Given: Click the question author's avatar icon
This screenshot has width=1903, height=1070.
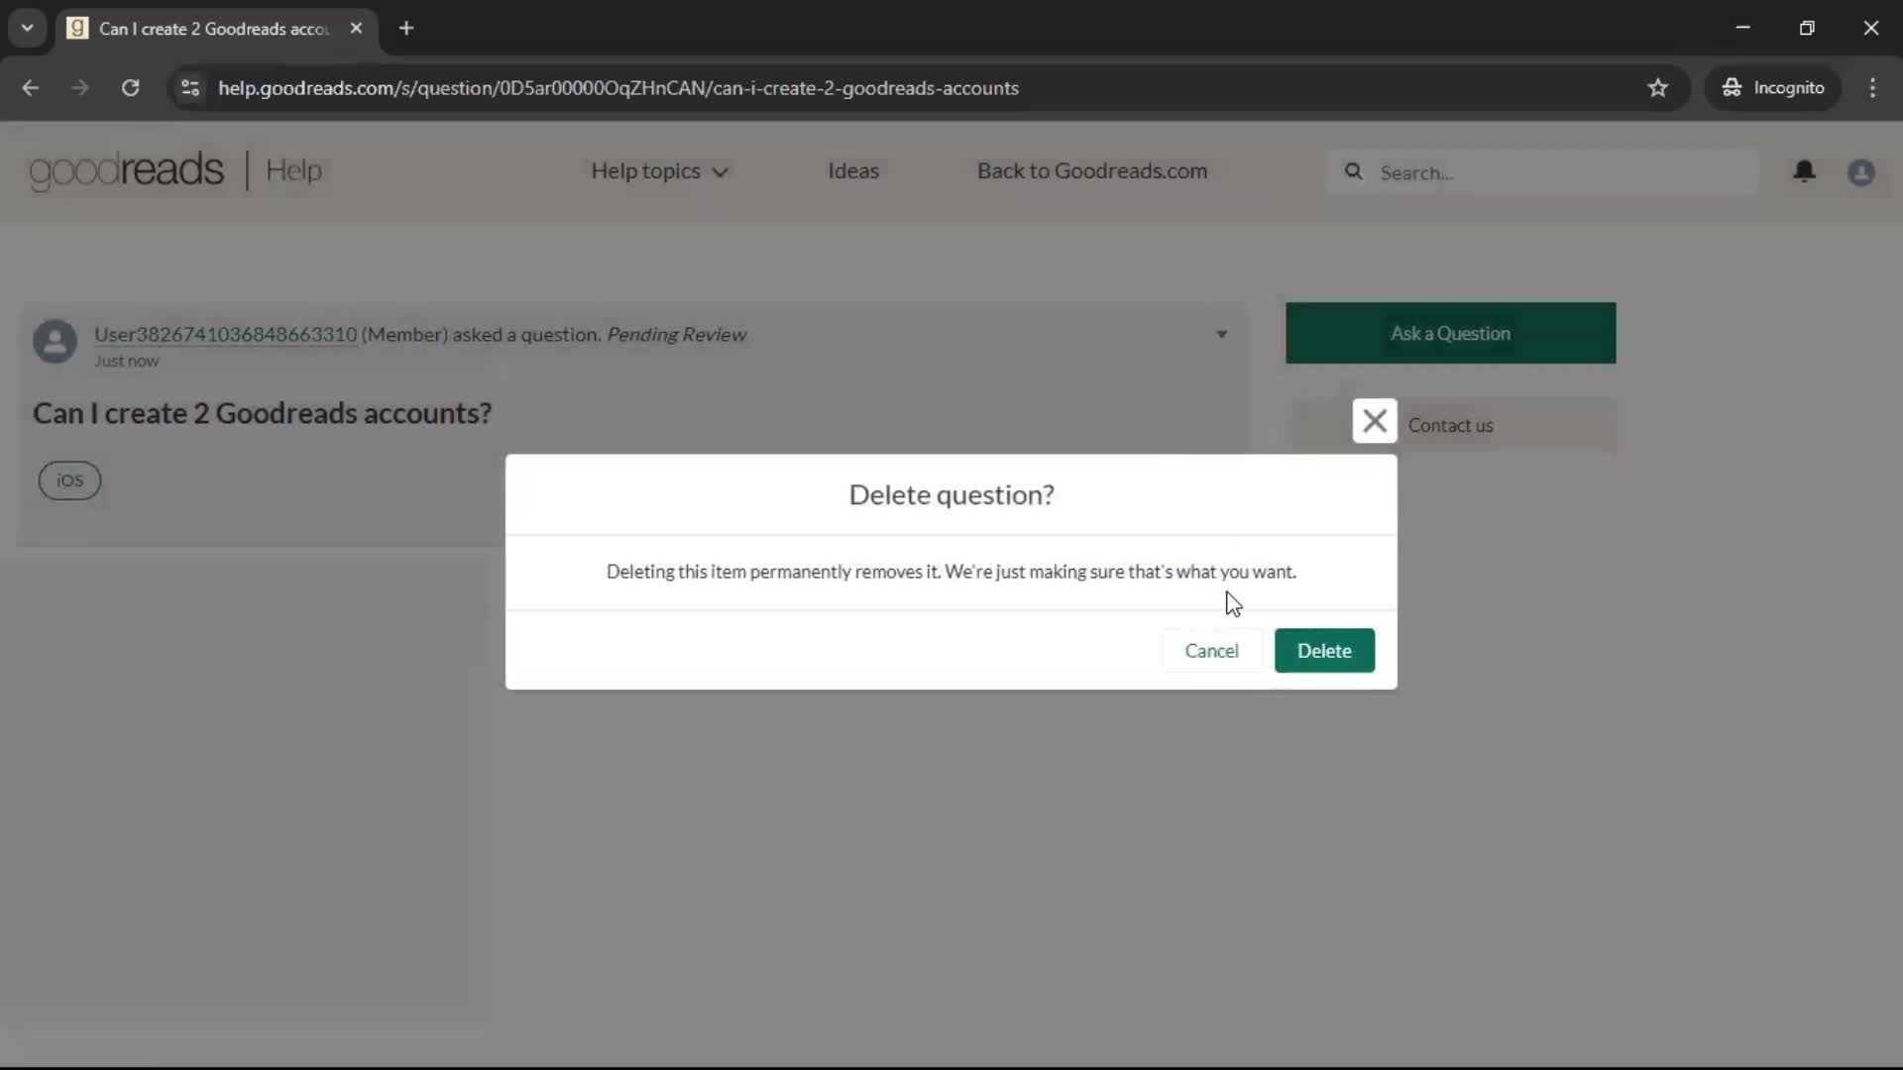Looking at the screenshot, I should [x=55, y=342].
